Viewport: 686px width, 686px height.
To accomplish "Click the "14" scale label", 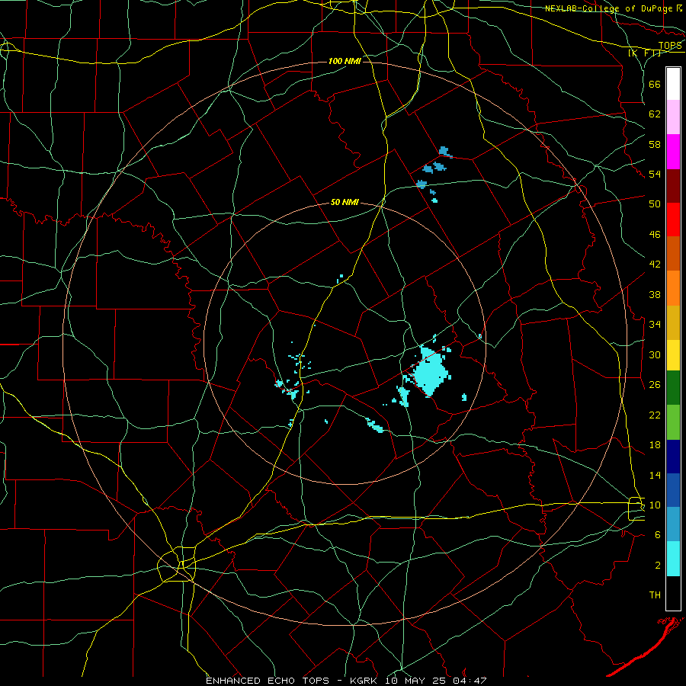I will coord(655,475).
